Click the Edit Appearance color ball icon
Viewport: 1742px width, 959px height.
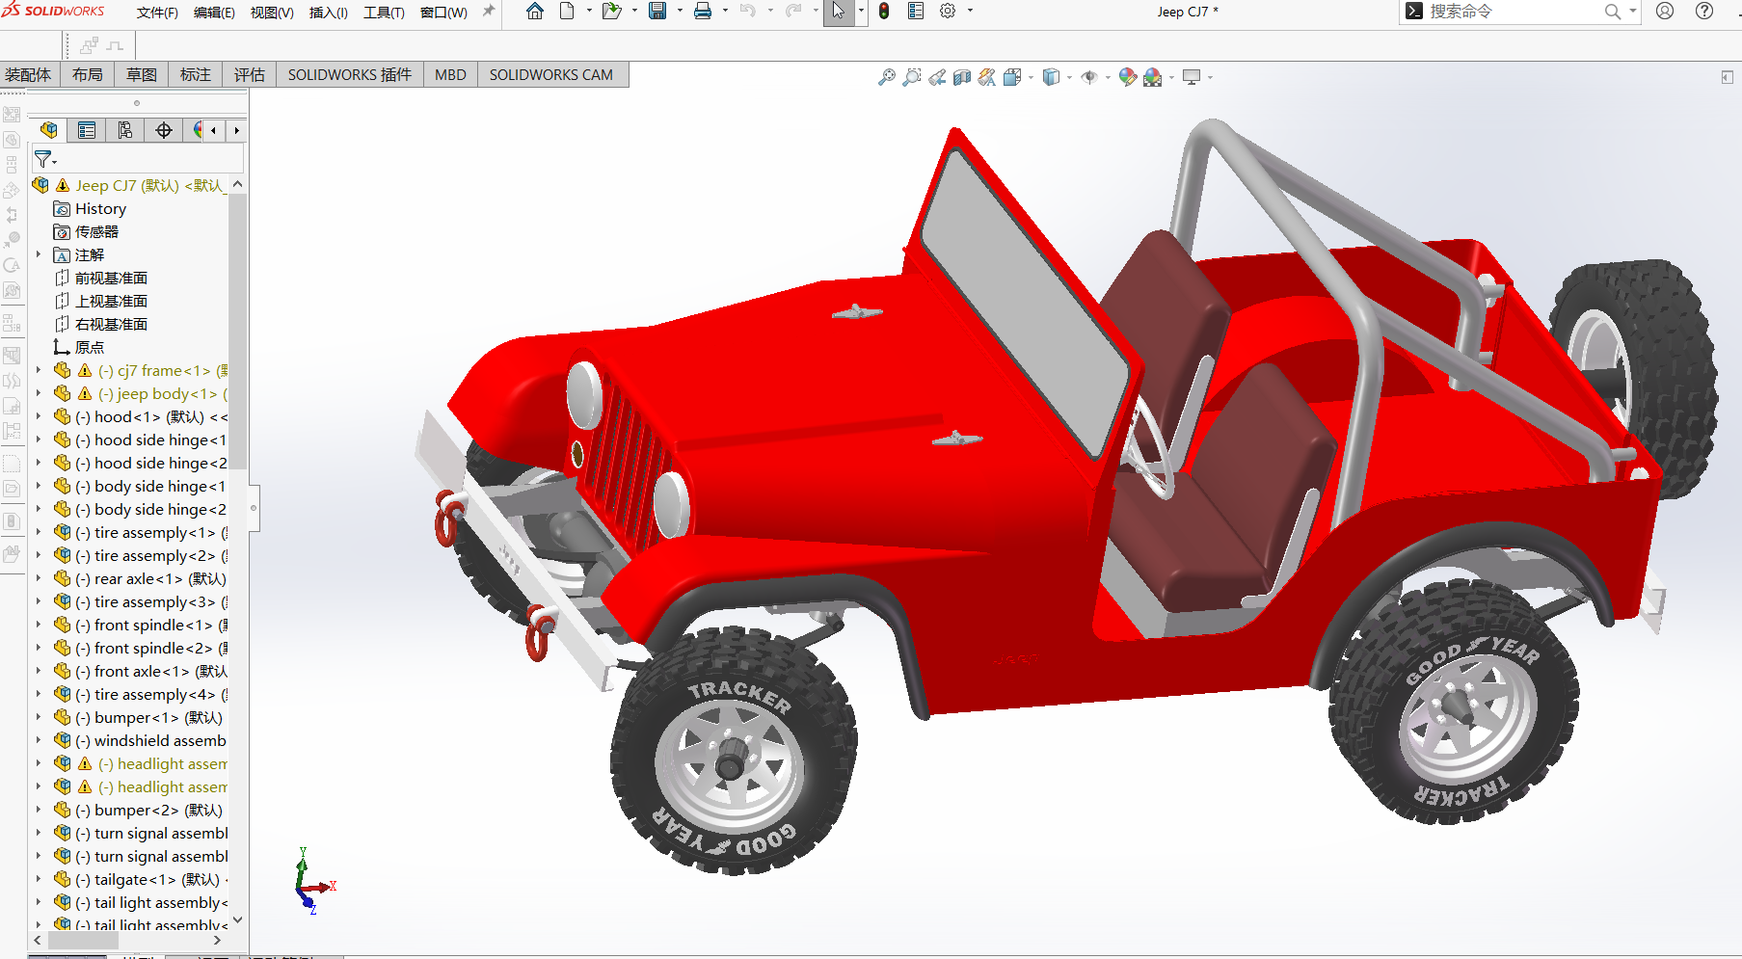pyautogui.click(x=1127, y=77)
